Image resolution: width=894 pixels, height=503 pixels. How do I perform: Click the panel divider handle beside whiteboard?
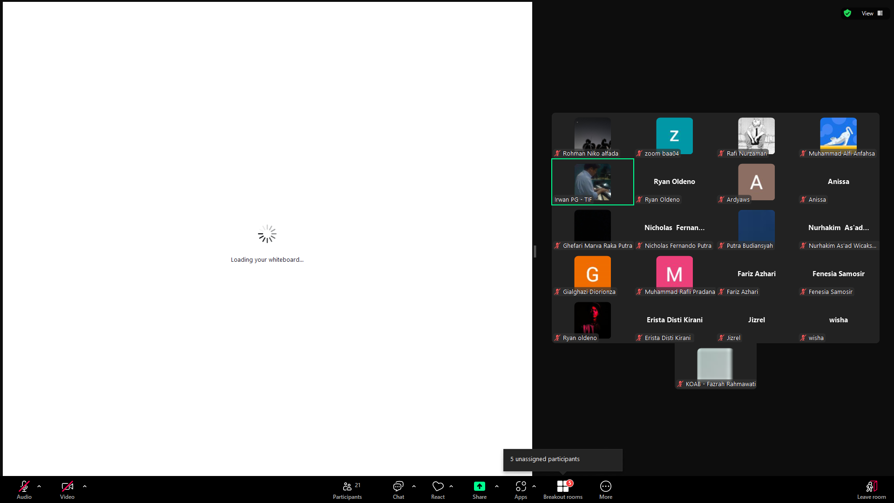point(535,251)
